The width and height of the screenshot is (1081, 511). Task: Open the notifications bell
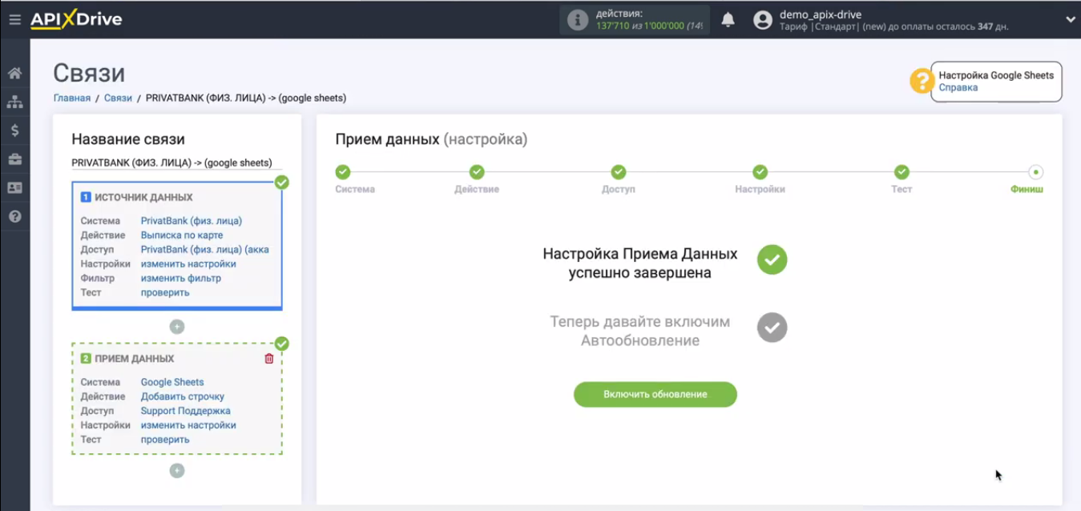click(728, 20)
